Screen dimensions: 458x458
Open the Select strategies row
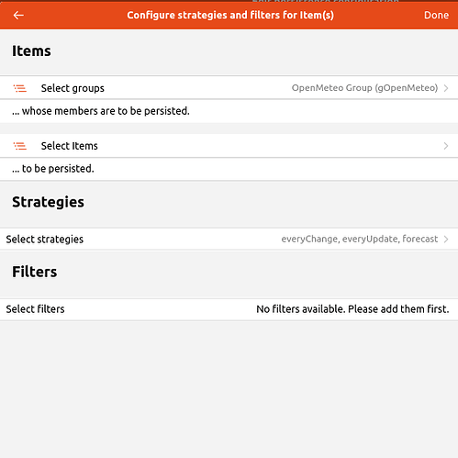pos(229,239)
